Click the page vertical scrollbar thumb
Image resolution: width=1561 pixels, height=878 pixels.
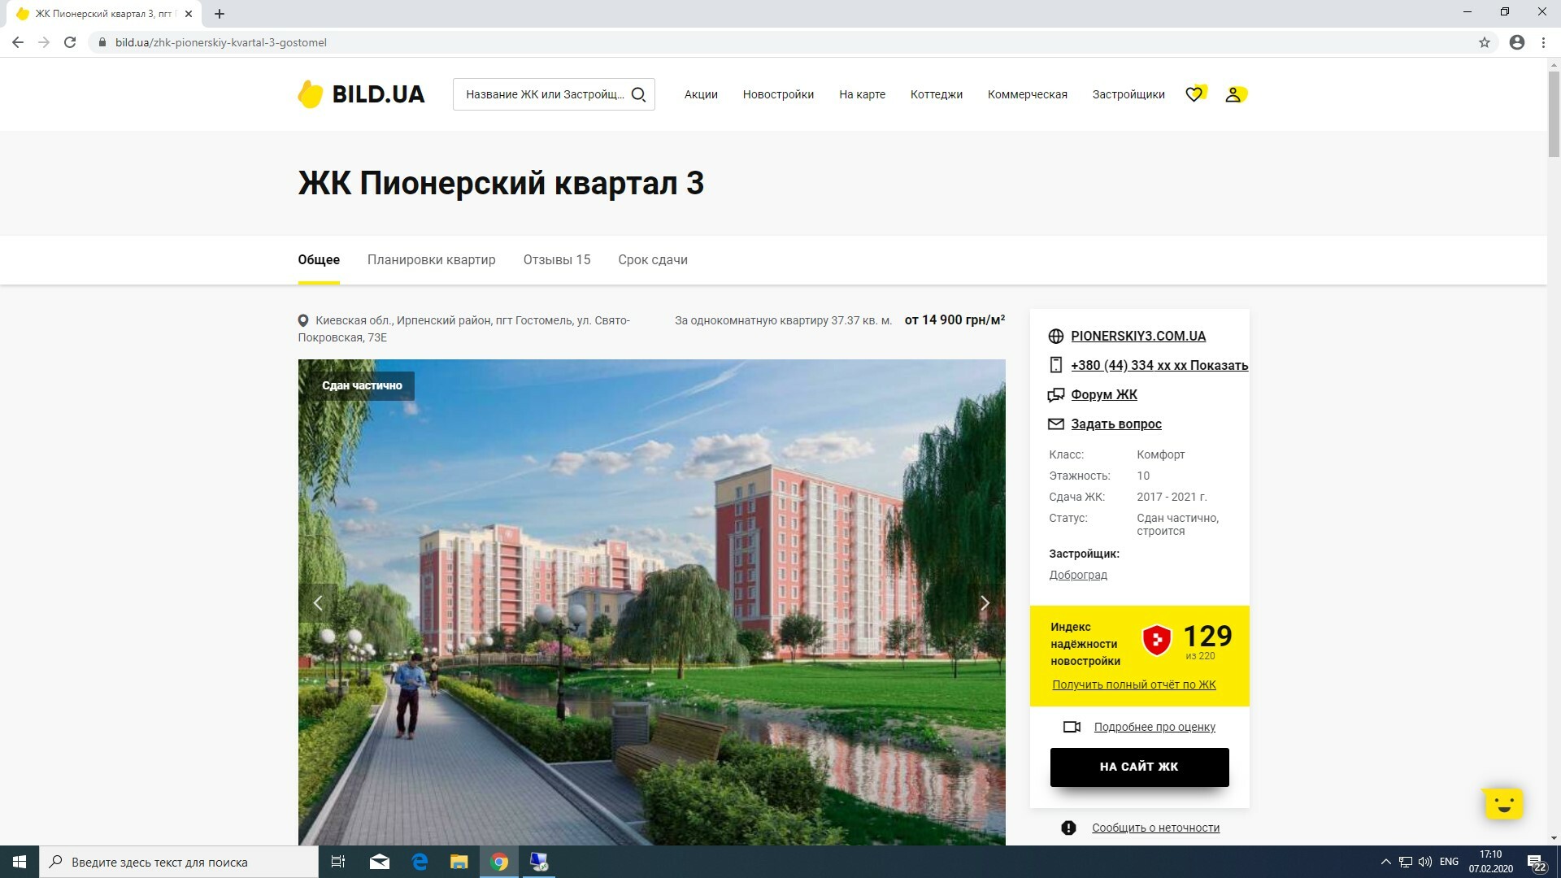click(1554, 114)
